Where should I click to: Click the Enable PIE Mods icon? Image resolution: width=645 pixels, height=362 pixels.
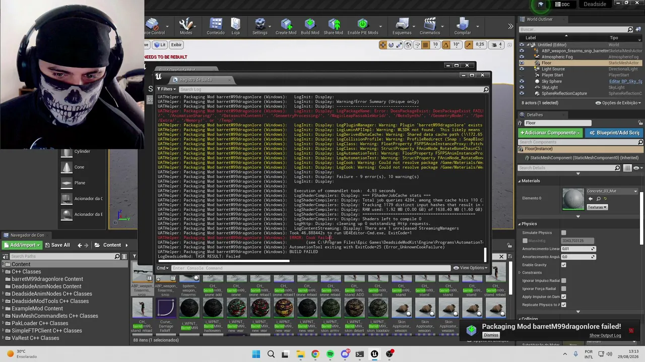pos(362,26)
